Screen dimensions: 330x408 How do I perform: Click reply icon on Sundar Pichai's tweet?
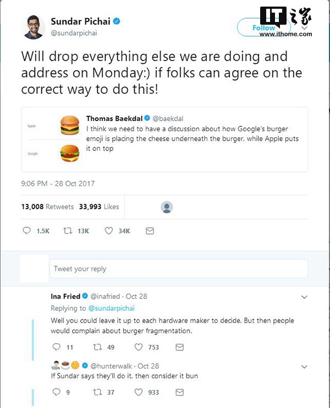[27, 231]
